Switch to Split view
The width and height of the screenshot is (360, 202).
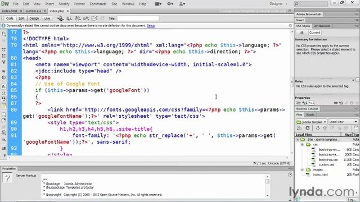pos(21,19)
